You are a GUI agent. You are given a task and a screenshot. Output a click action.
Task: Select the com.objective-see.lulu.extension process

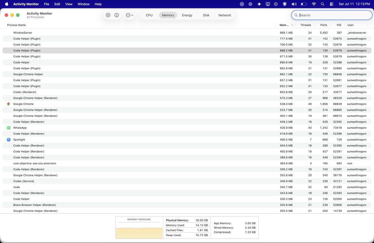pyautogui.click(x=187, y=163)
